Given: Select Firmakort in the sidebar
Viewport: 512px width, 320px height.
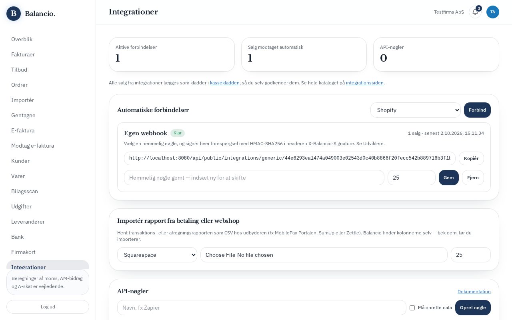Looking at the screenshot, I should pyautogui.click(x=48, y=252).
